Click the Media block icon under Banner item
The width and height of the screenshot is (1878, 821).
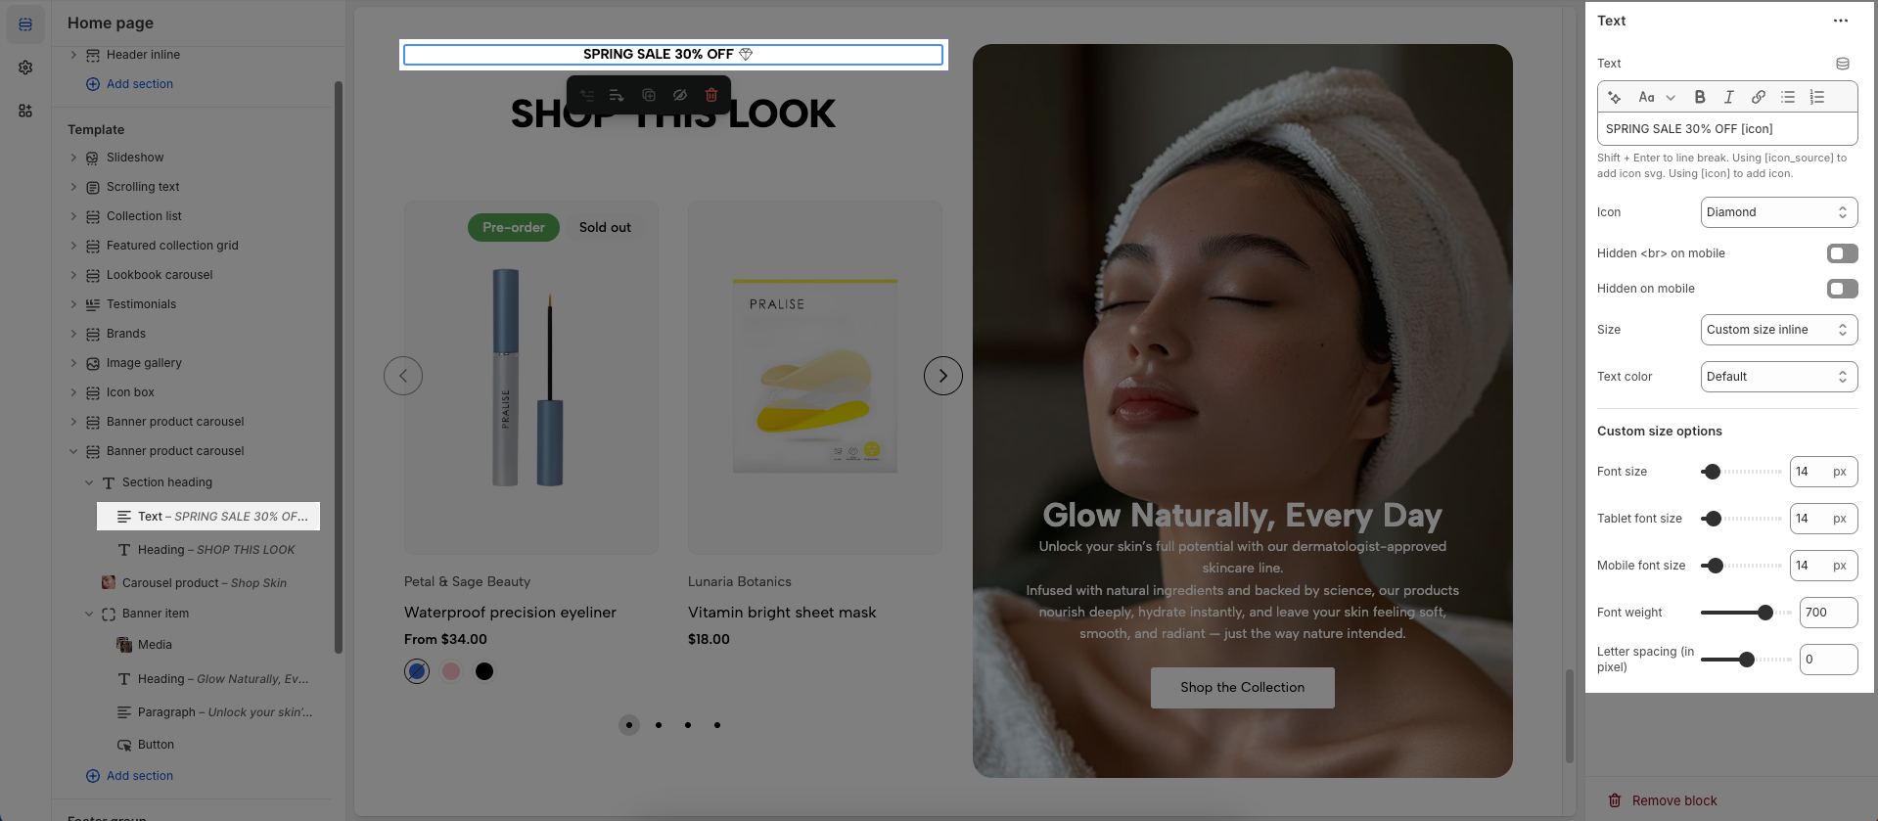click(124, 645)
